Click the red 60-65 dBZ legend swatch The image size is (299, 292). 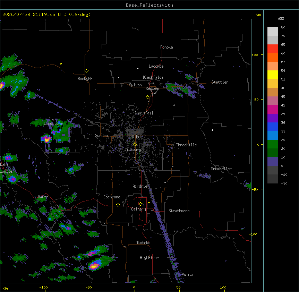coord(273,49)
